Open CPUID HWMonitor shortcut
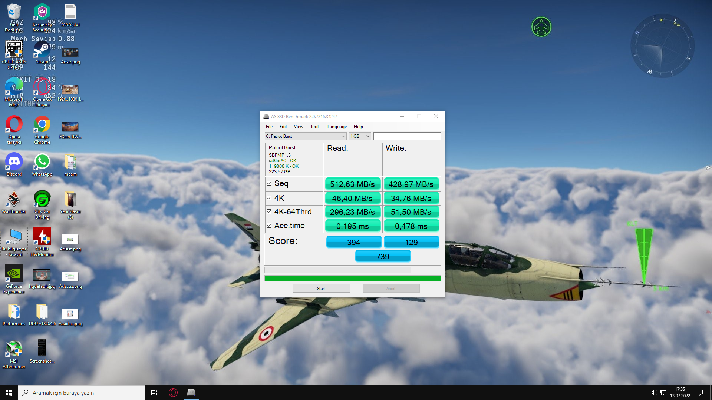 [42, 237]
